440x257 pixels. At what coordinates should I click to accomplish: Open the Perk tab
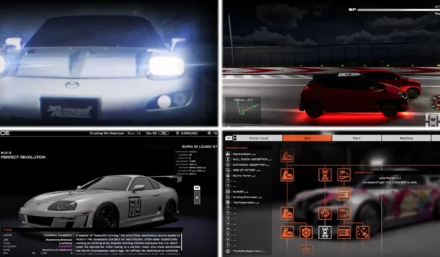pos(357,138)
